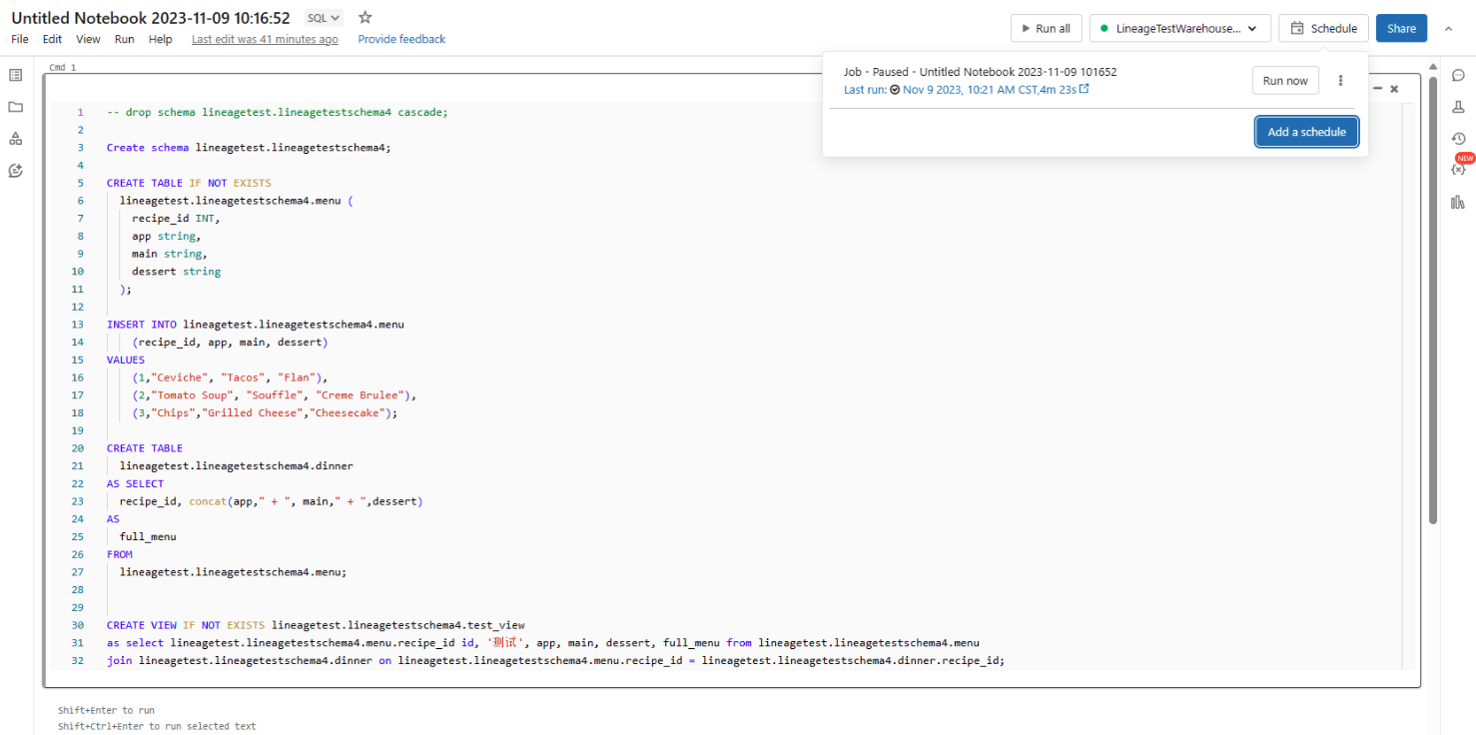Click the full_menu alias on line 25

[148, 536]
